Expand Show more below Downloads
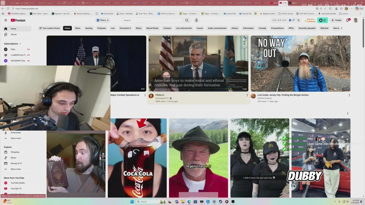 tap(17, 138)
